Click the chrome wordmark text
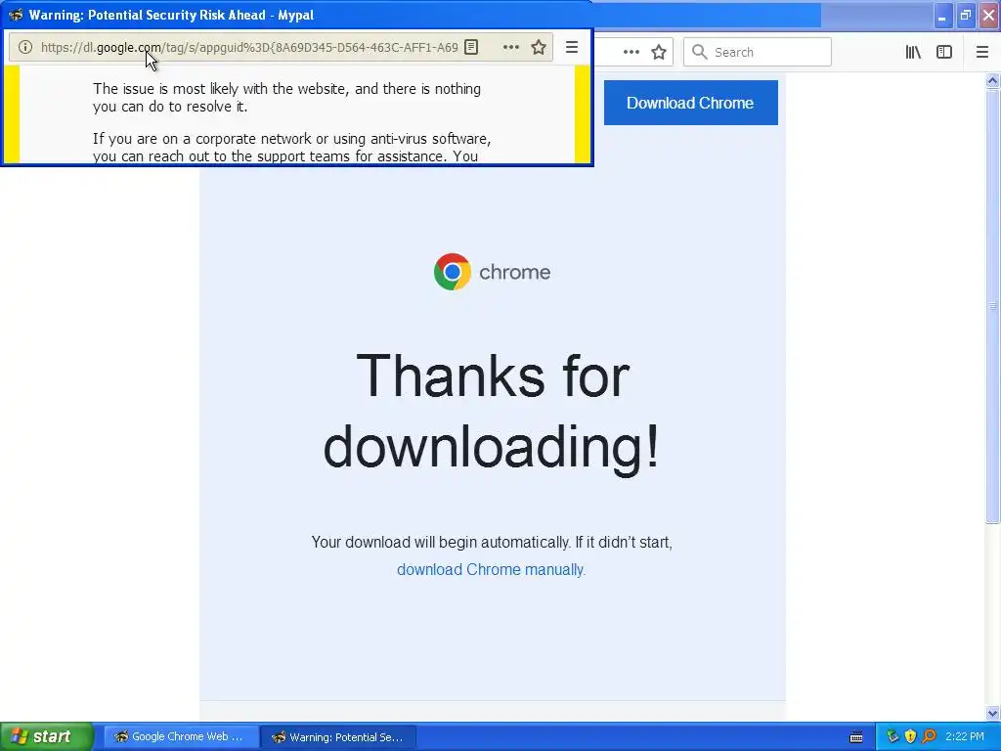This screenshot has height=751, width=1001. click(x=514, y=272)
